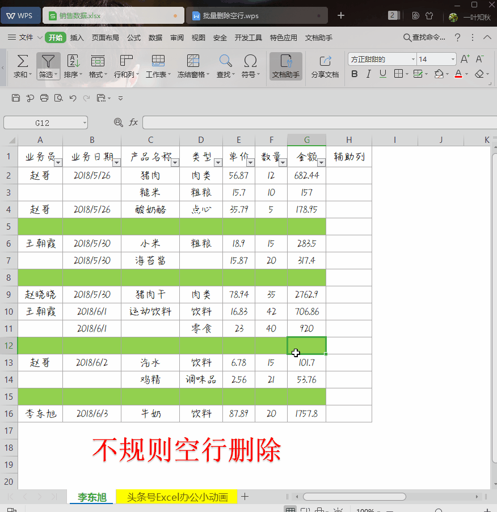Switch to the 李东旭 sheet tab
Screen dimensions: 497x512
click(90, 496)
